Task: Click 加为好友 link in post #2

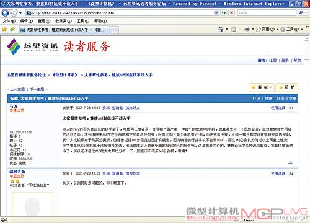Action: (x=133, y=173)
